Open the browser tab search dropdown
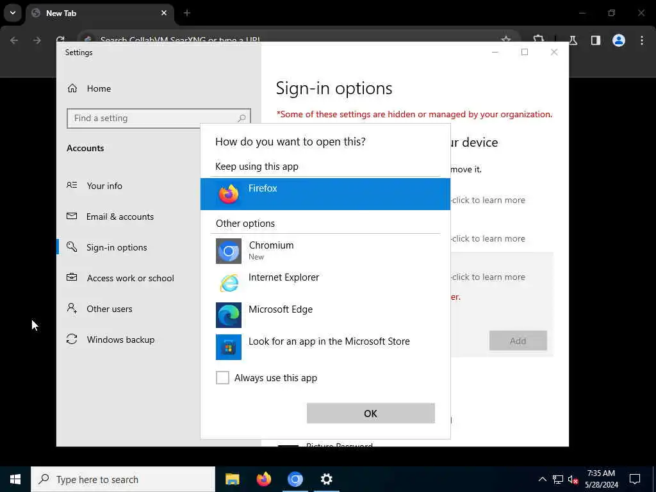This screenshot has width=656, height=492. [13, 13]
